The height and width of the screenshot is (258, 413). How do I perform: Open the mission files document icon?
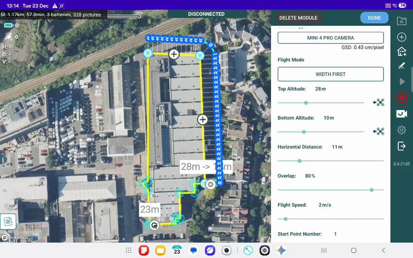(x=401, y=21)
